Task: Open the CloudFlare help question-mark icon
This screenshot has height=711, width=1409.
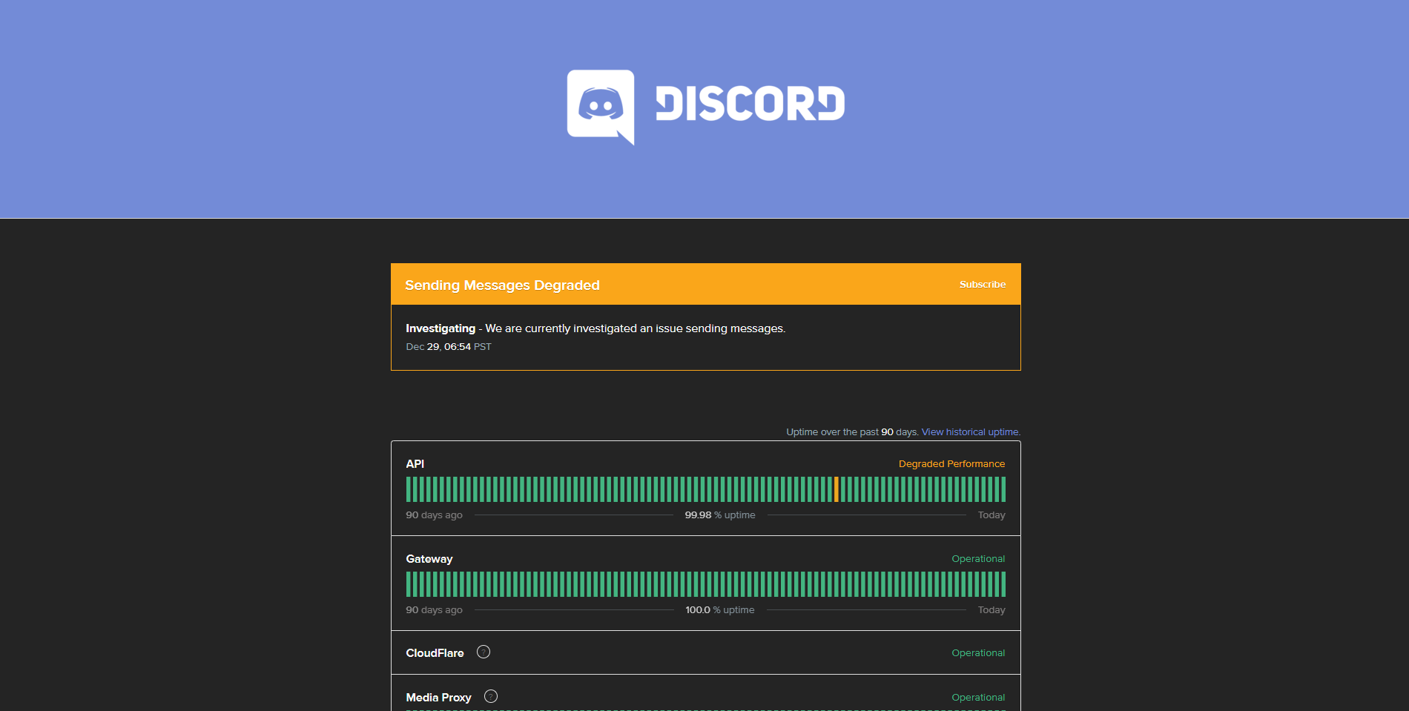Action: 484,652
